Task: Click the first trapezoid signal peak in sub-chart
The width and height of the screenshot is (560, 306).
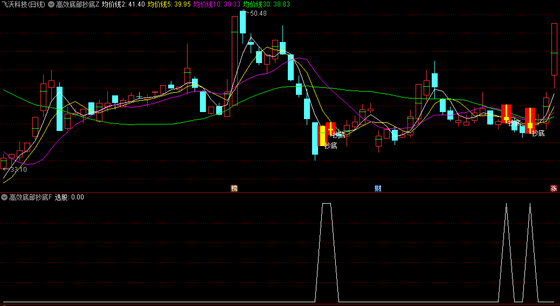Action: pyautogui.click(x=326, y=204)
